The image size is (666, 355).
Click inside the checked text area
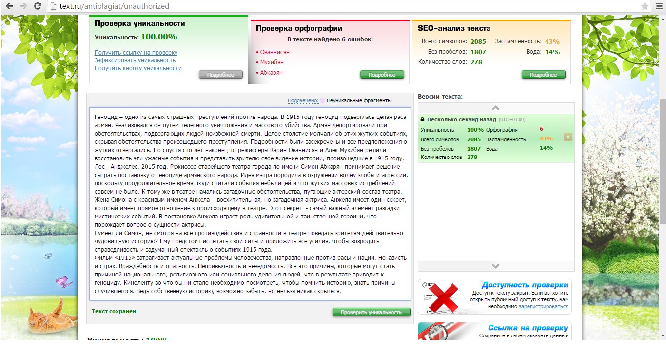pyautogui.click(x=250, y=204)
